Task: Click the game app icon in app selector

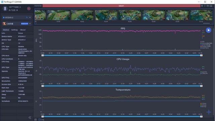Action: click(x=4, y=24)
